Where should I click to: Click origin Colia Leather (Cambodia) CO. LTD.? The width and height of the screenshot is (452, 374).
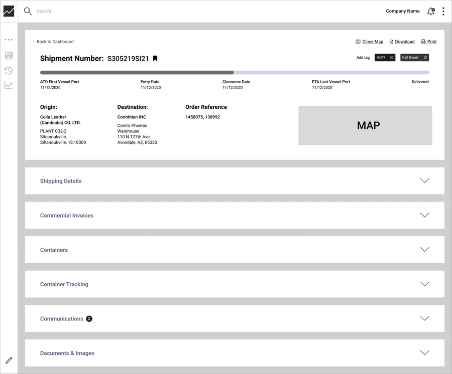60,120
